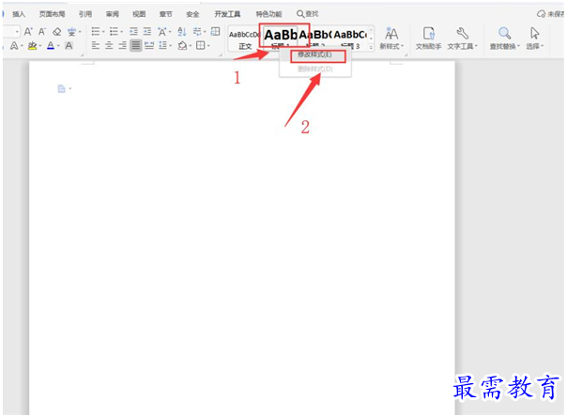
Task: Click the Chinese layout A icon
Action: [x=162, y=32]
